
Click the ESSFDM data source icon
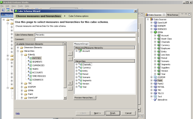(x=155, y=77)
